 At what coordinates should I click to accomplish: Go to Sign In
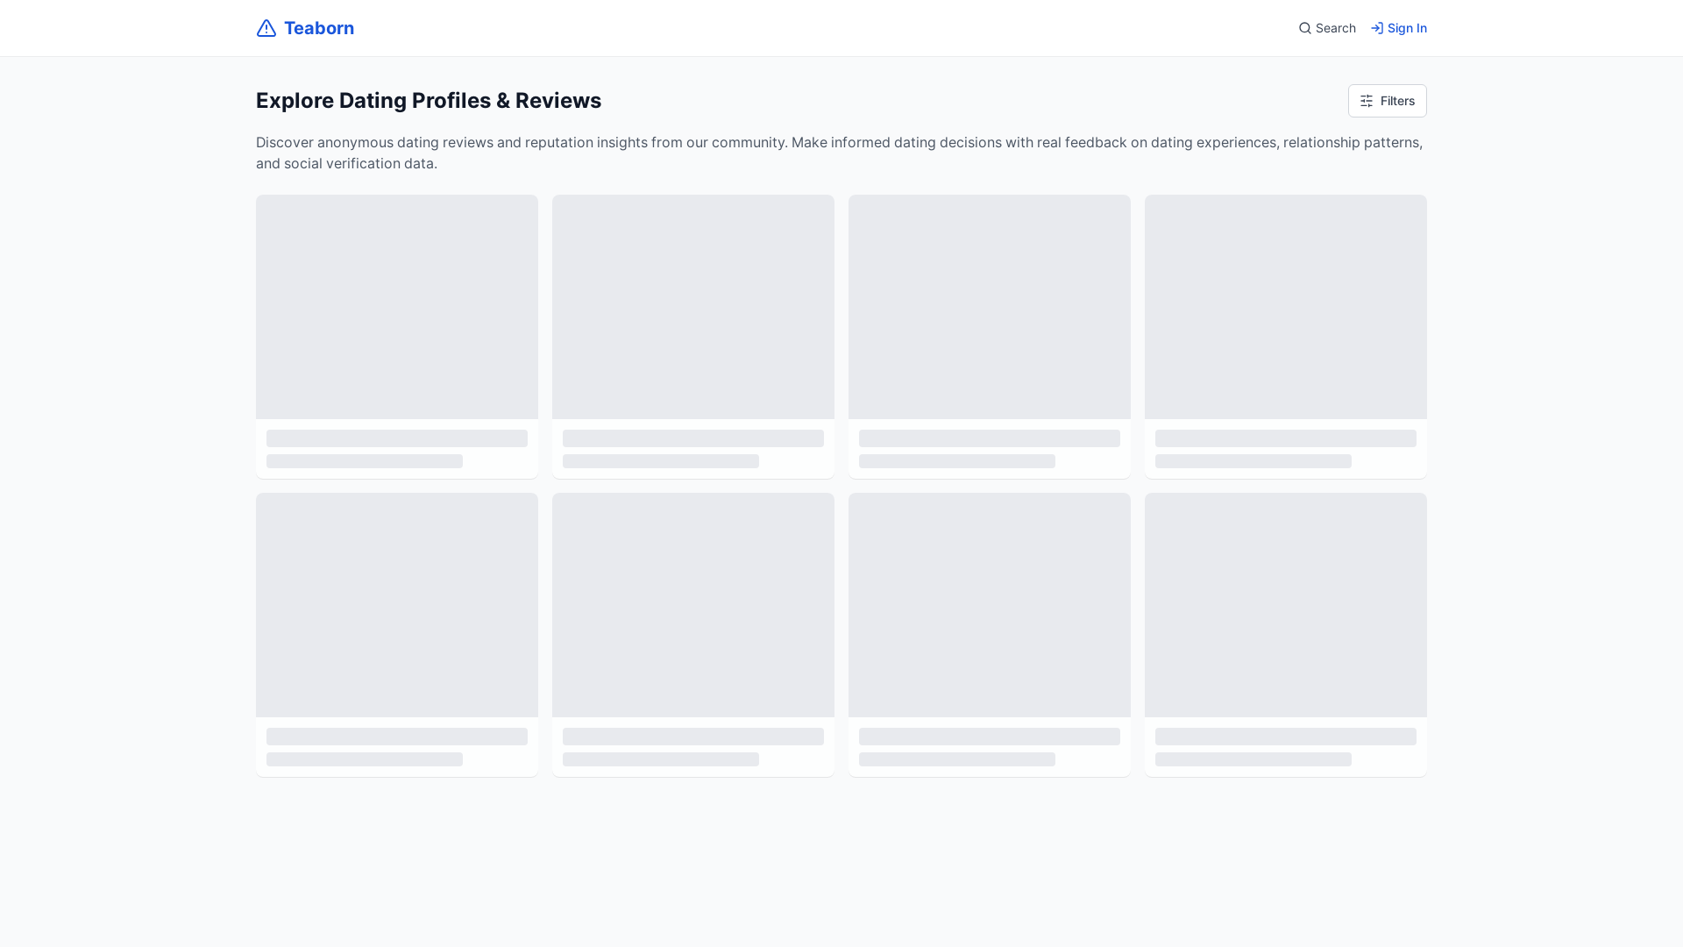click(1399, 28)
